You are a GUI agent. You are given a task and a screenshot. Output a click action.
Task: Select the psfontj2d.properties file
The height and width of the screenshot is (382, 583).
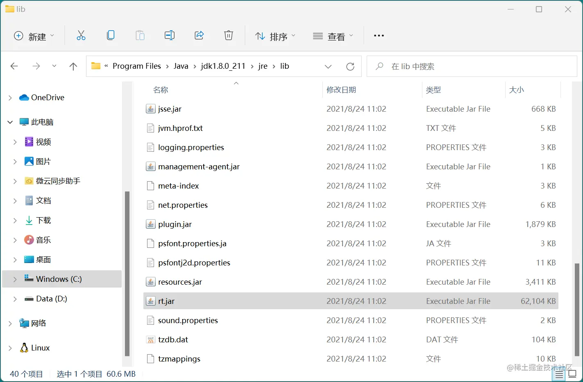pos(194,263)
